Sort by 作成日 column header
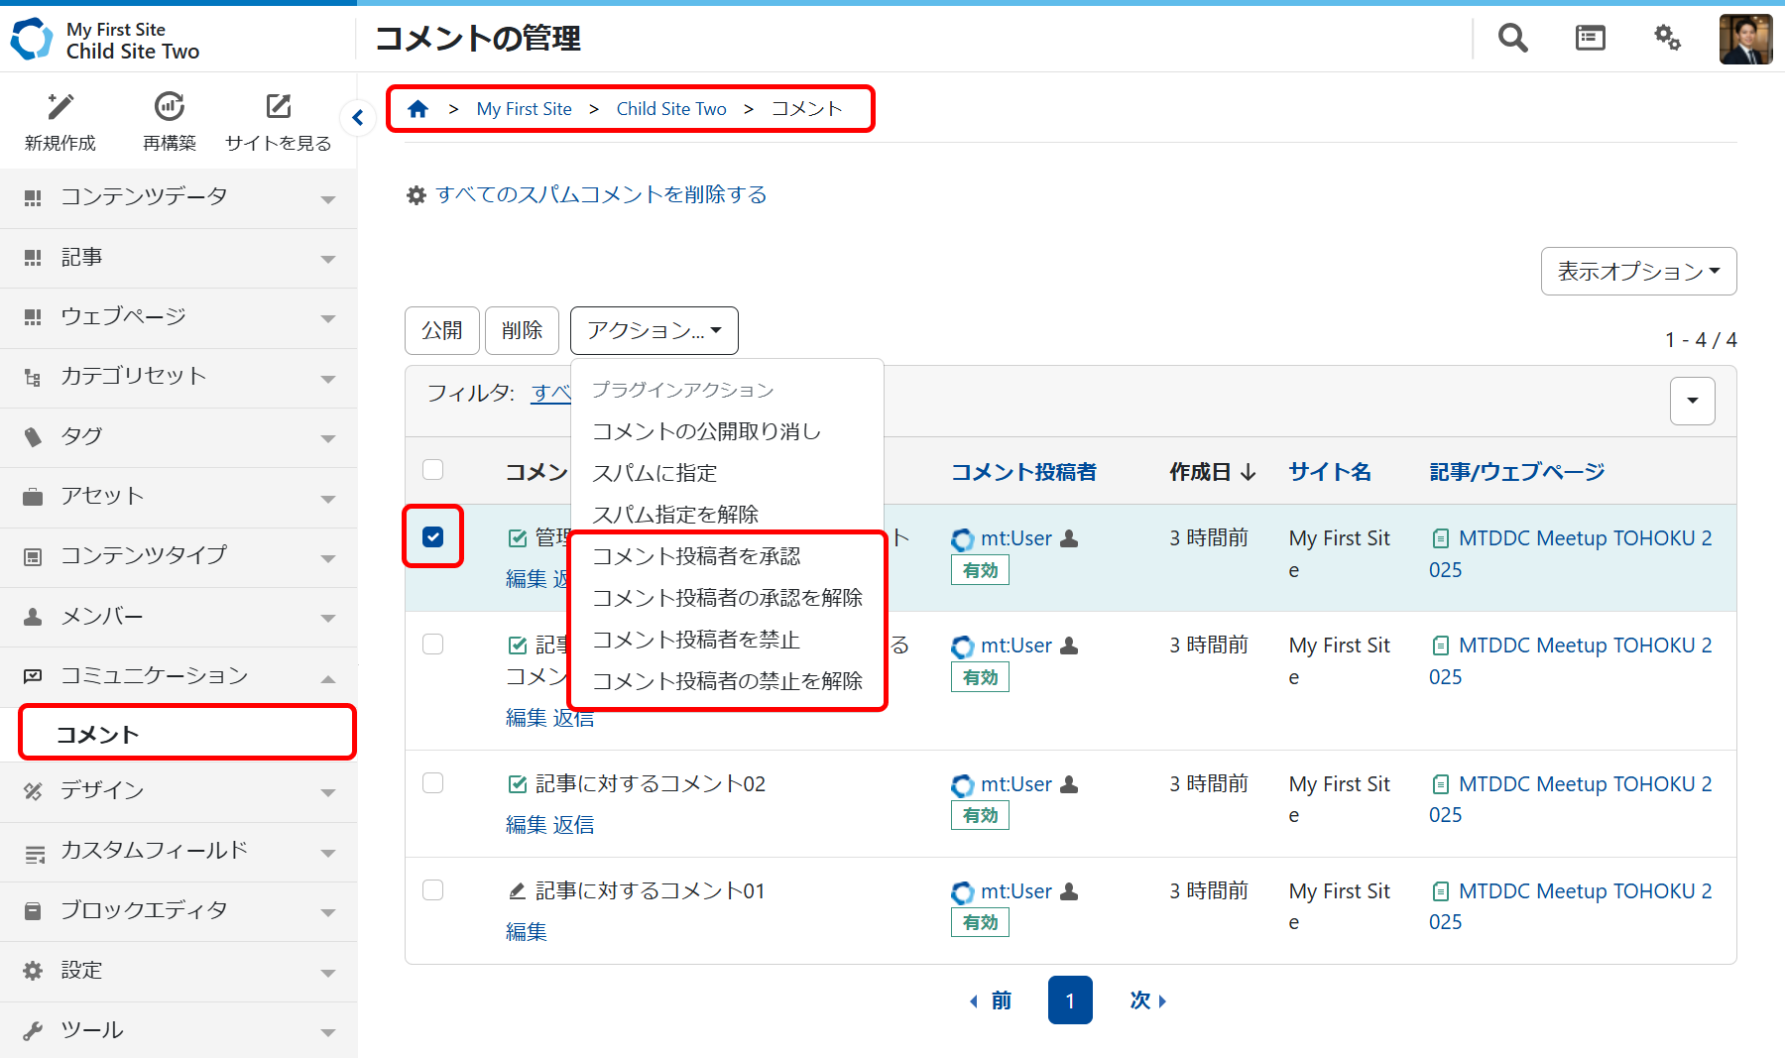This screenshot has width=1785, height=1058. pos(1212,472)
